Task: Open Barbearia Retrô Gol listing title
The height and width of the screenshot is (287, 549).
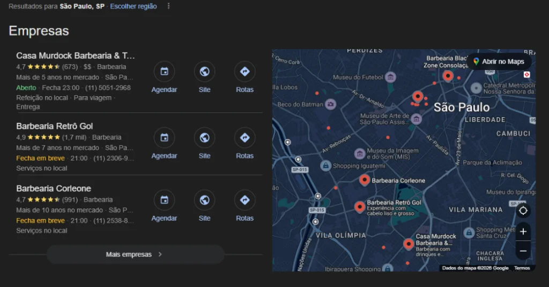Action: point(54,126)
